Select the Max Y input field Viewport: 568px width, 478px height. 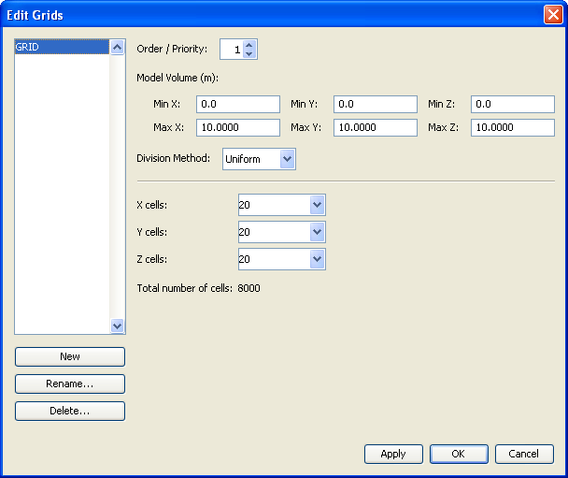375,127
